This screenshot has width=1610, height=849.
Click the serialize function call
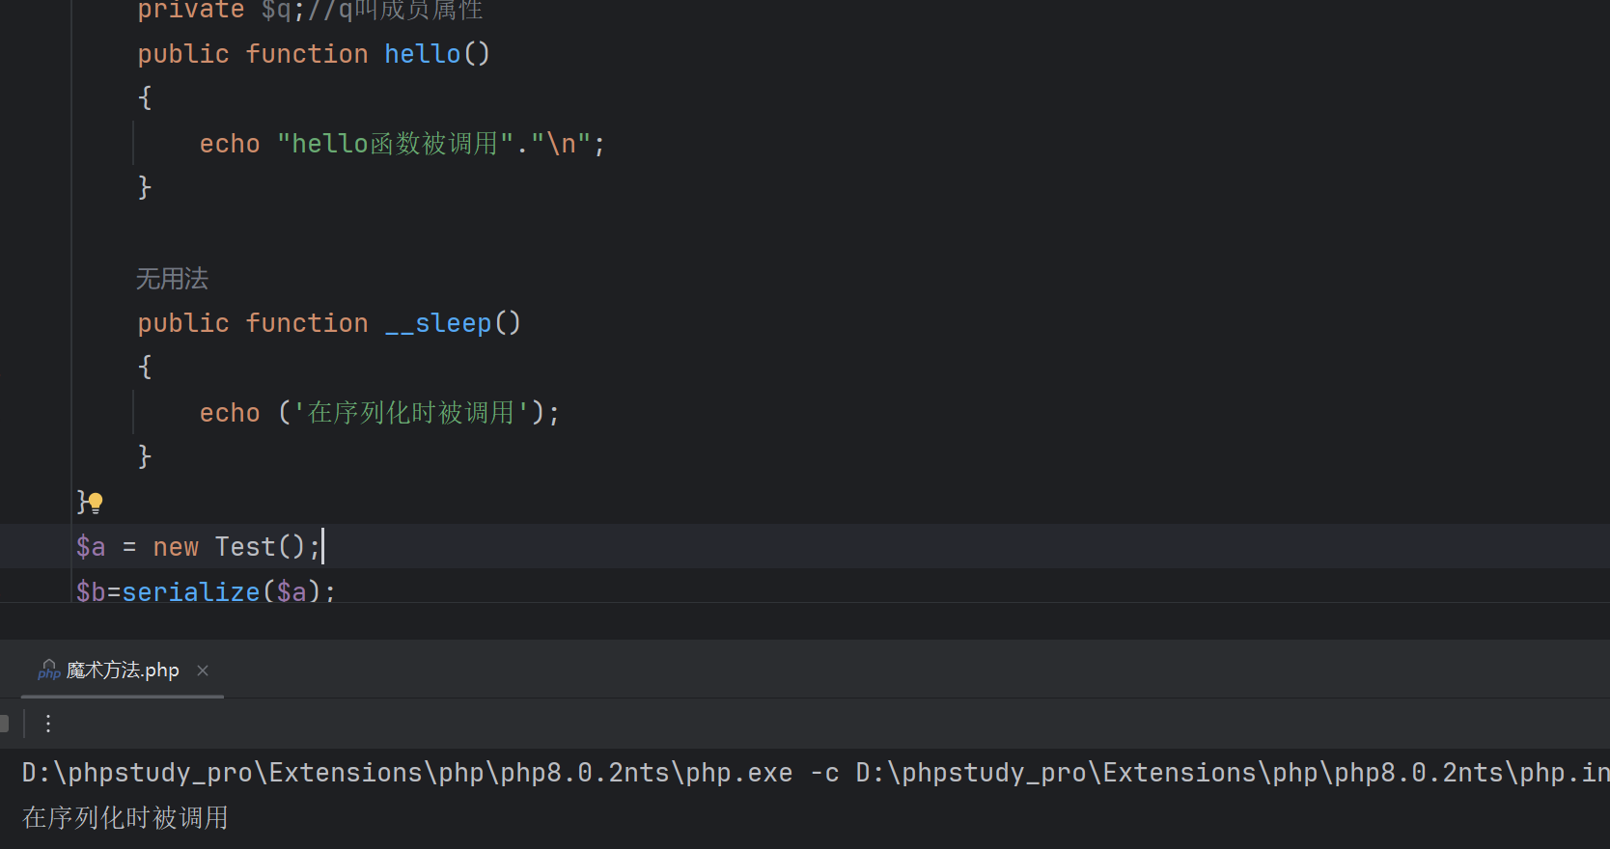[191, 591]
